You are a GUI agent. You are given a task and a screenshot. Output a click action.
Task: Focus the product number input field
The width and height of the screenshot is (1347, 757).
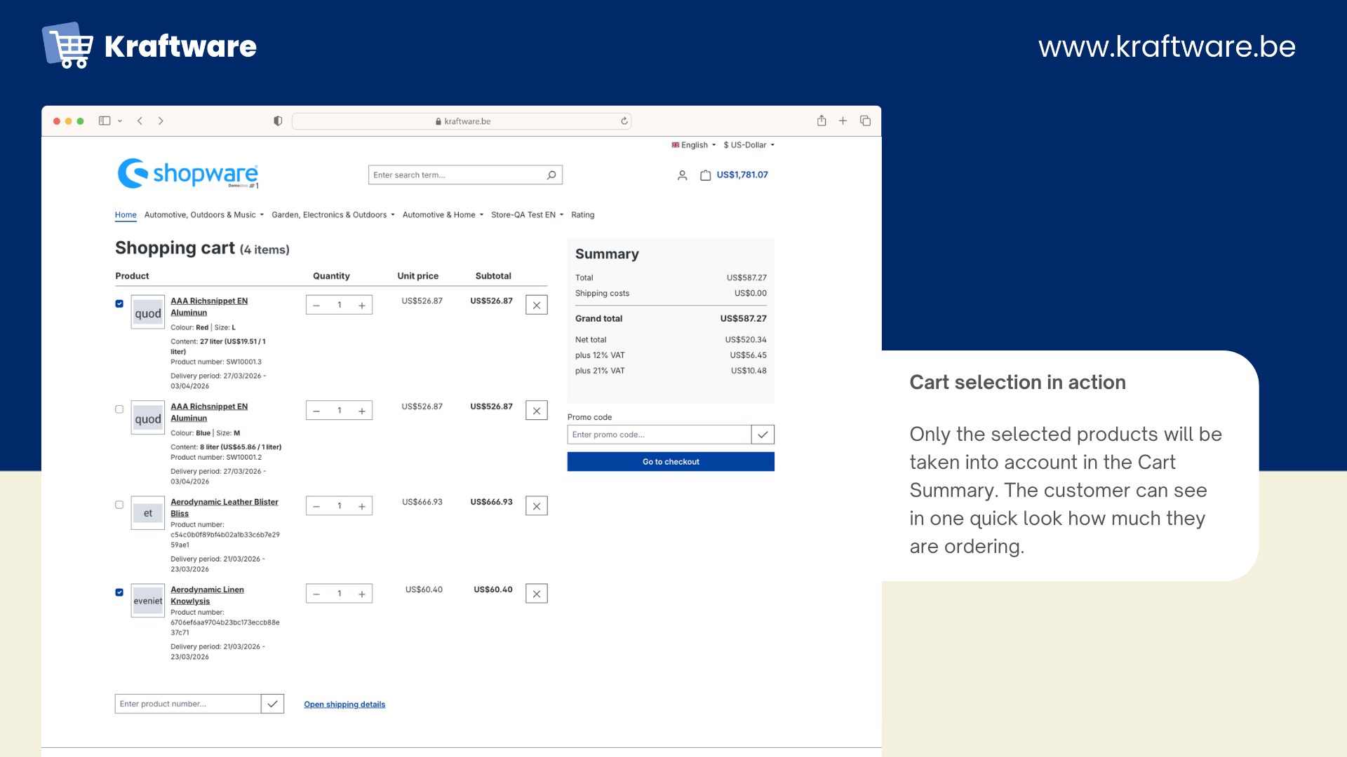point(188,704)
